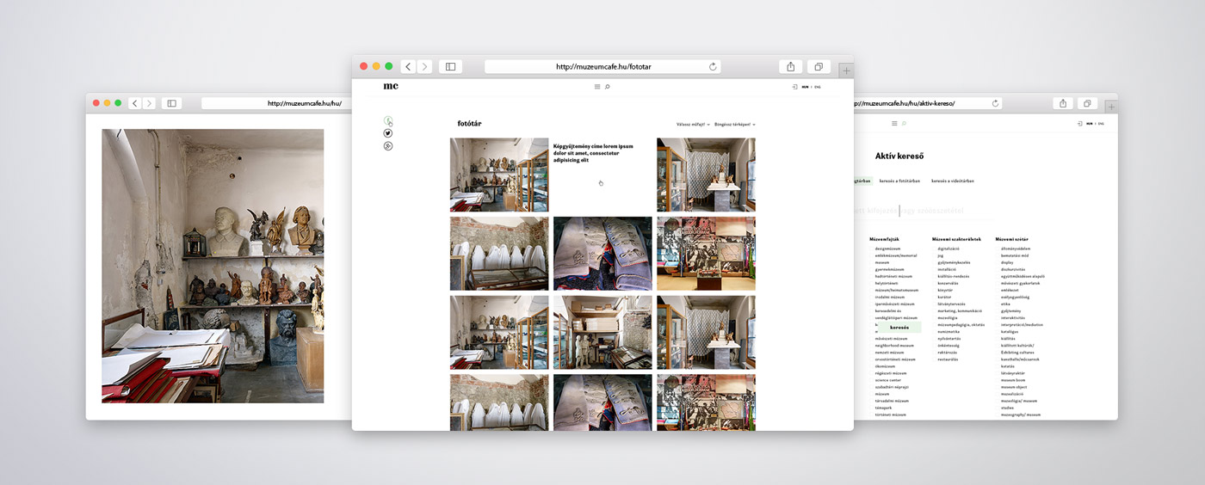The image size is (1205, 485).
Task: Open top-row thumbnail with patterned curtain statue
Action: coord(706,175)
